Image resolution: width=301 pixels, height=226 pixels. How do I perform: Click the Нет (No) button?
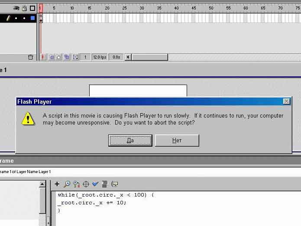point(177,141)
